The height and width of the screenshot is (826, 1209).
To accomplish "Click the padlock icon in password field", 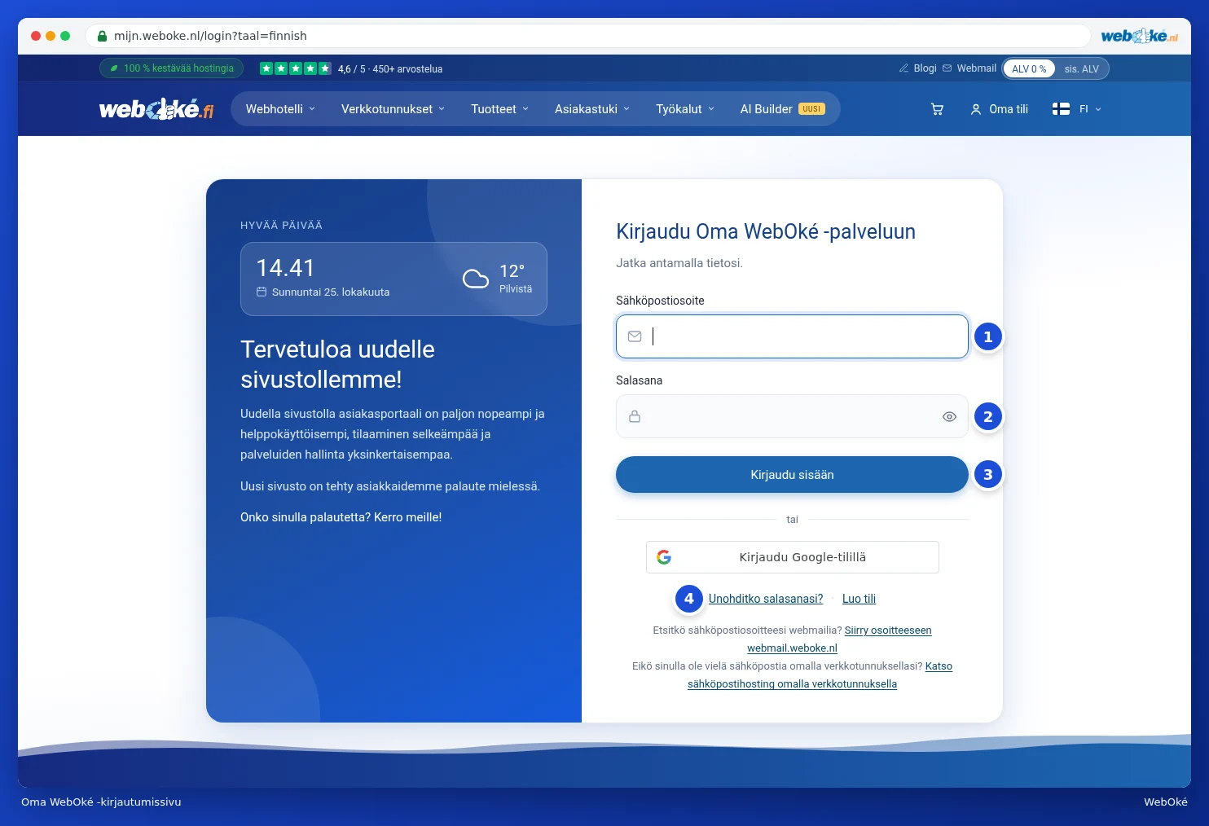I will (635, 416).
